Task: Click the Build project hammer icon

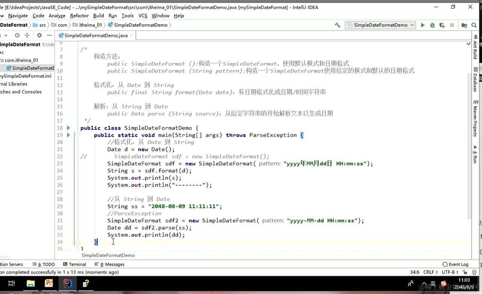Action: pyautogui.click(x=337, y=25)
